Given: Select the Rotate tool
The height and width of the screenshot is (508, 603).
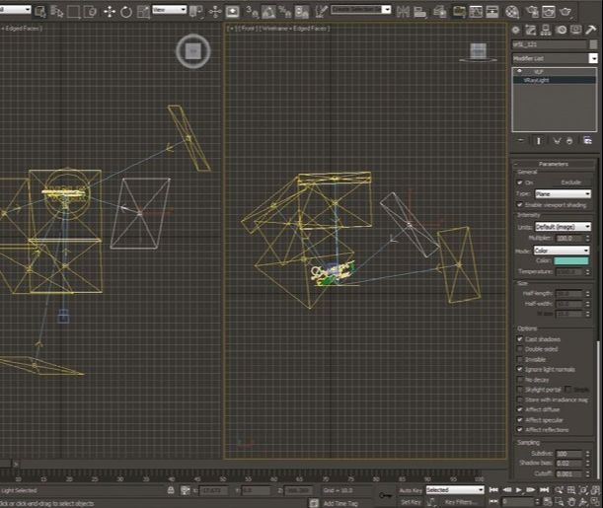Looking at the screenshot, I should click(x=126, y=12).
